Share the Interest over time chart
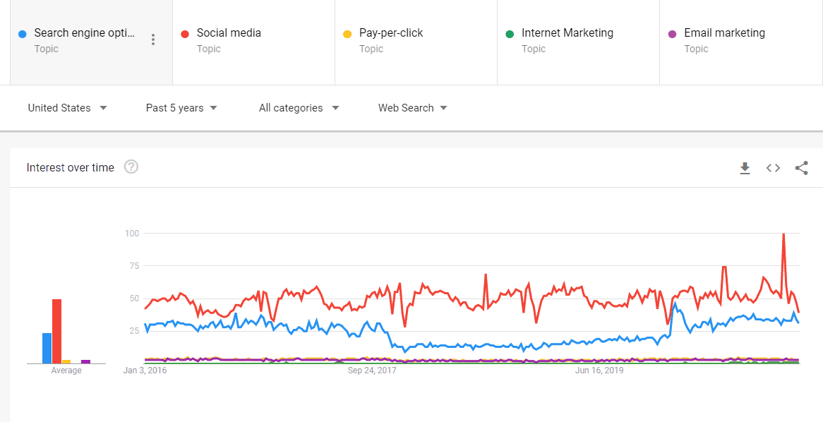 click(x=801, y=168)
